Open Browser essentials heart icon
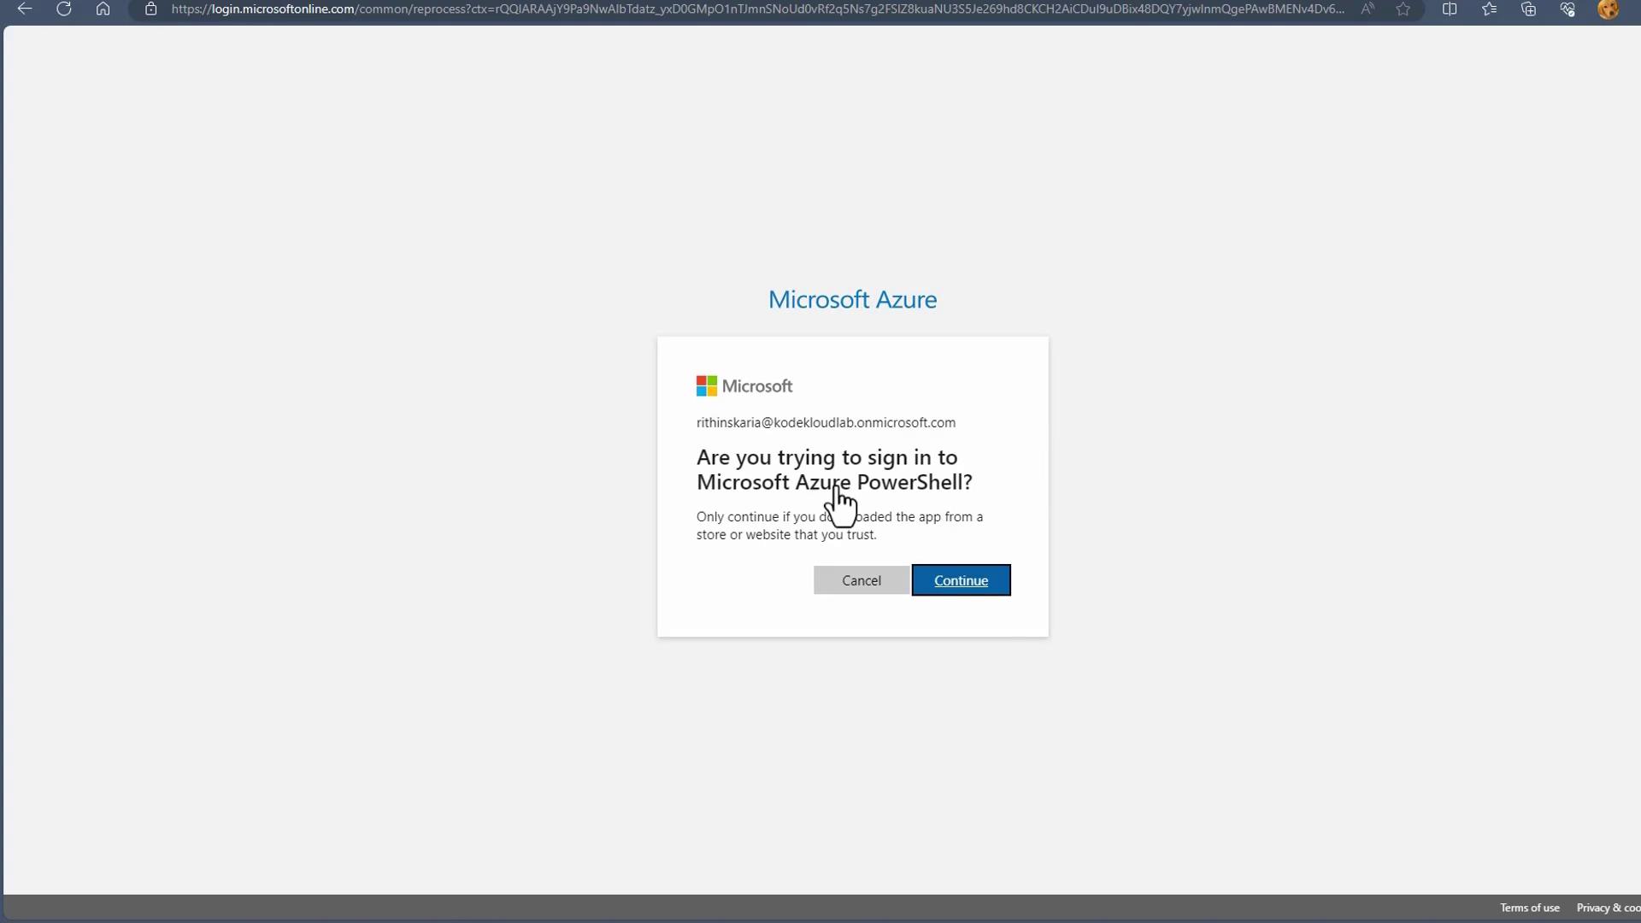Image resolution: width=1641 pixels, height=923 pixels. 1567,9
